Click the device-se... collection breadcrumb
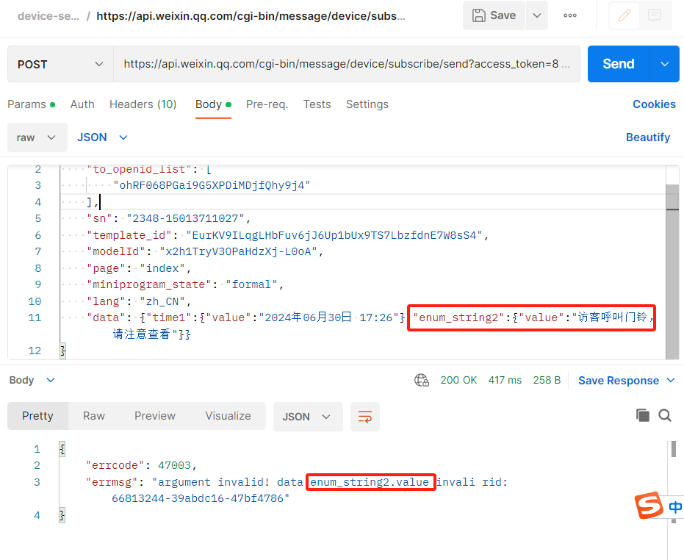The image size is (684, 560). coord(48,16)
